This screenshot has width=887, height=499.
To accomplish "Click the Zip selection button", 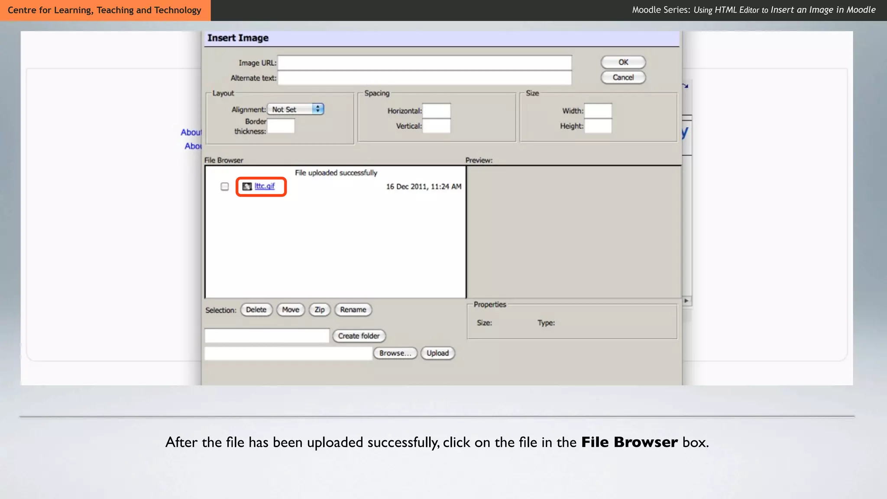I will point(320,310).
